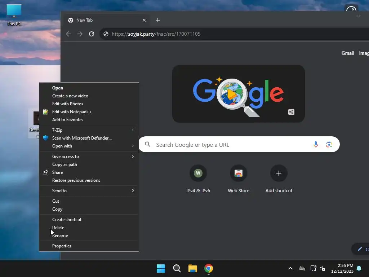Open a new Chrome tab
The height and width of the screenshot is (277, 369).
(158, 20)
